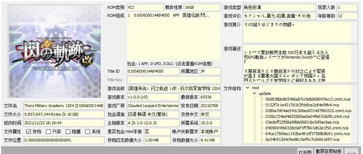Click the 文件位置 file path field
The image size is (363, 154).
tap(64, 140)
